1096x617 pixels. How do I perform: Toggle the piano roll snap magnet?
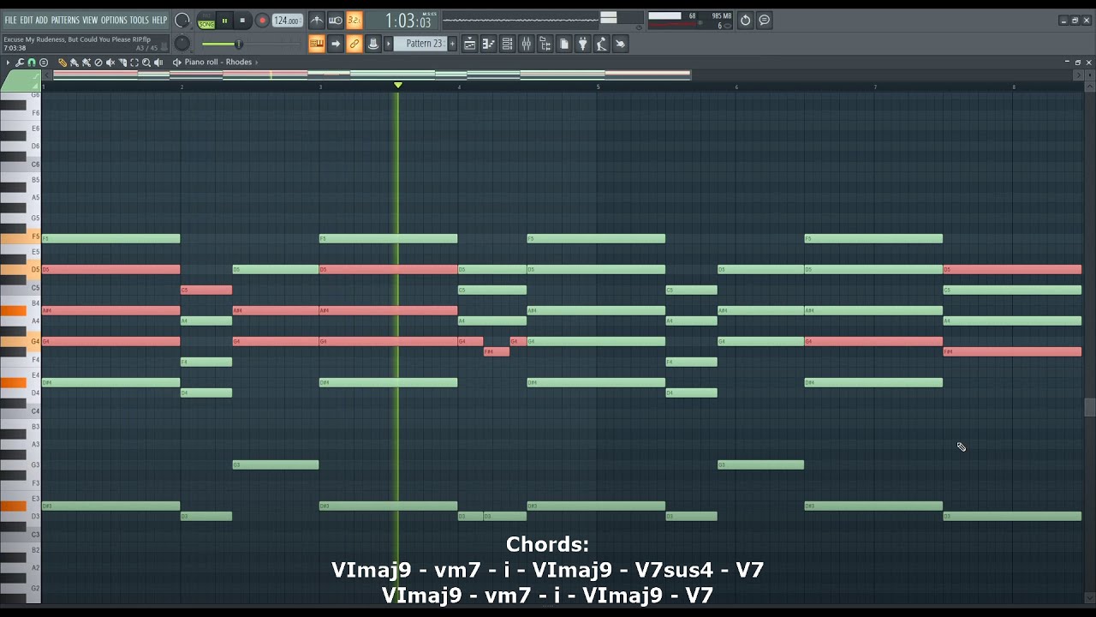[32, 63]
